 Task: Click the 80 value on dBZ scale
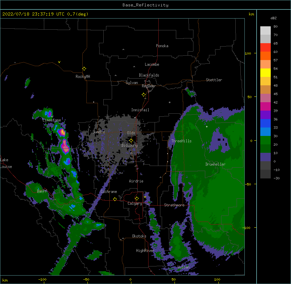tap(275, 27)
